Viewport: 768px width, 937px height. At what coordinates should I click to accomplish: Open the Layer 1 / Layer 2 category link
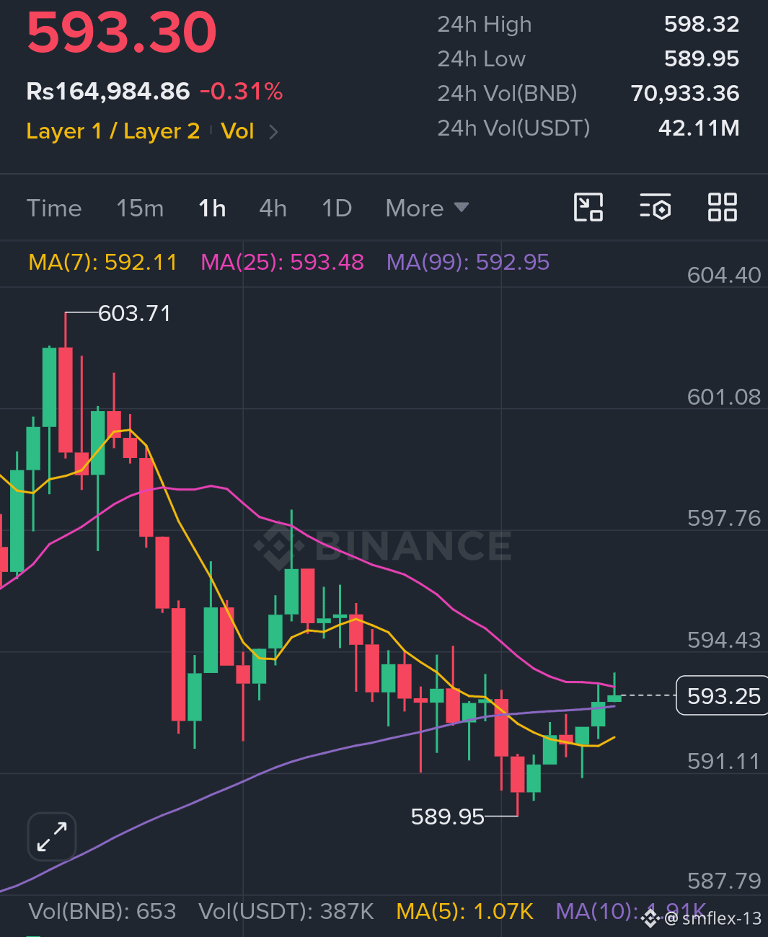112,131
